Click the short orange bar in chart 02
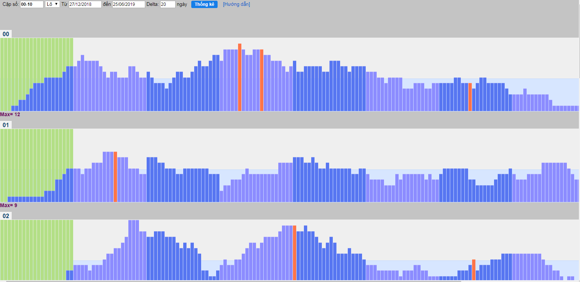Screen dimensions: 580x282 tap(474, 270)
